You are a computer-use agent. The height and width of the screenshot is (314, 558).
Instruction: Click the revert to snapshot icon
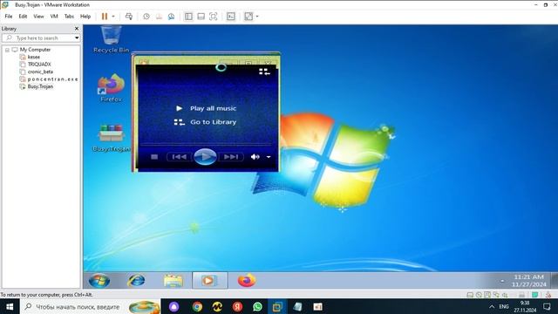click(x=159, y=17)
